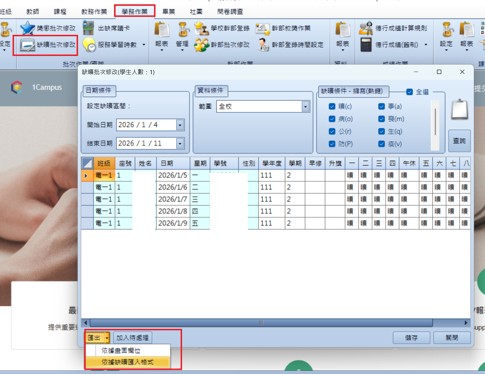
Task: Expand 報表 dropdown arrow in 資料 group
Action: 343,51
